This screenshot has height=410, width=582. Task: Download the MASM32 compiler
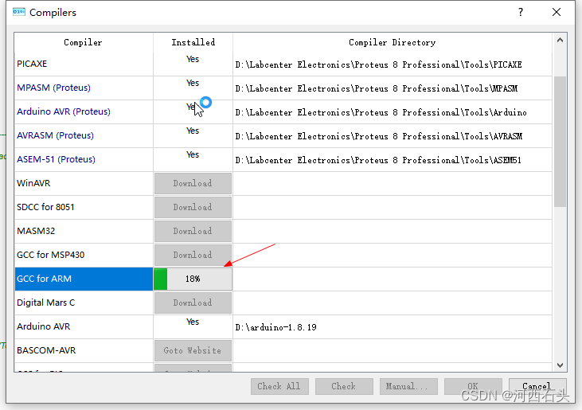tap(193, 231)
